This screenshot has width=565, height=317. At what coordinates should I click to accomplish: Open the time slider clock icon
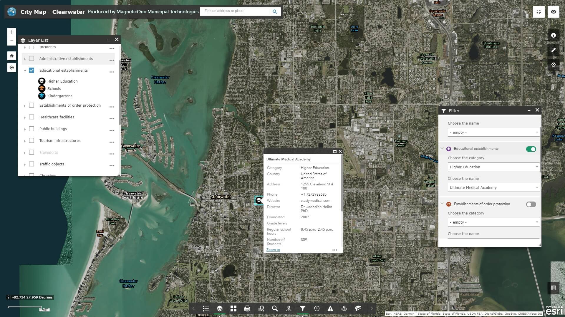317,308
